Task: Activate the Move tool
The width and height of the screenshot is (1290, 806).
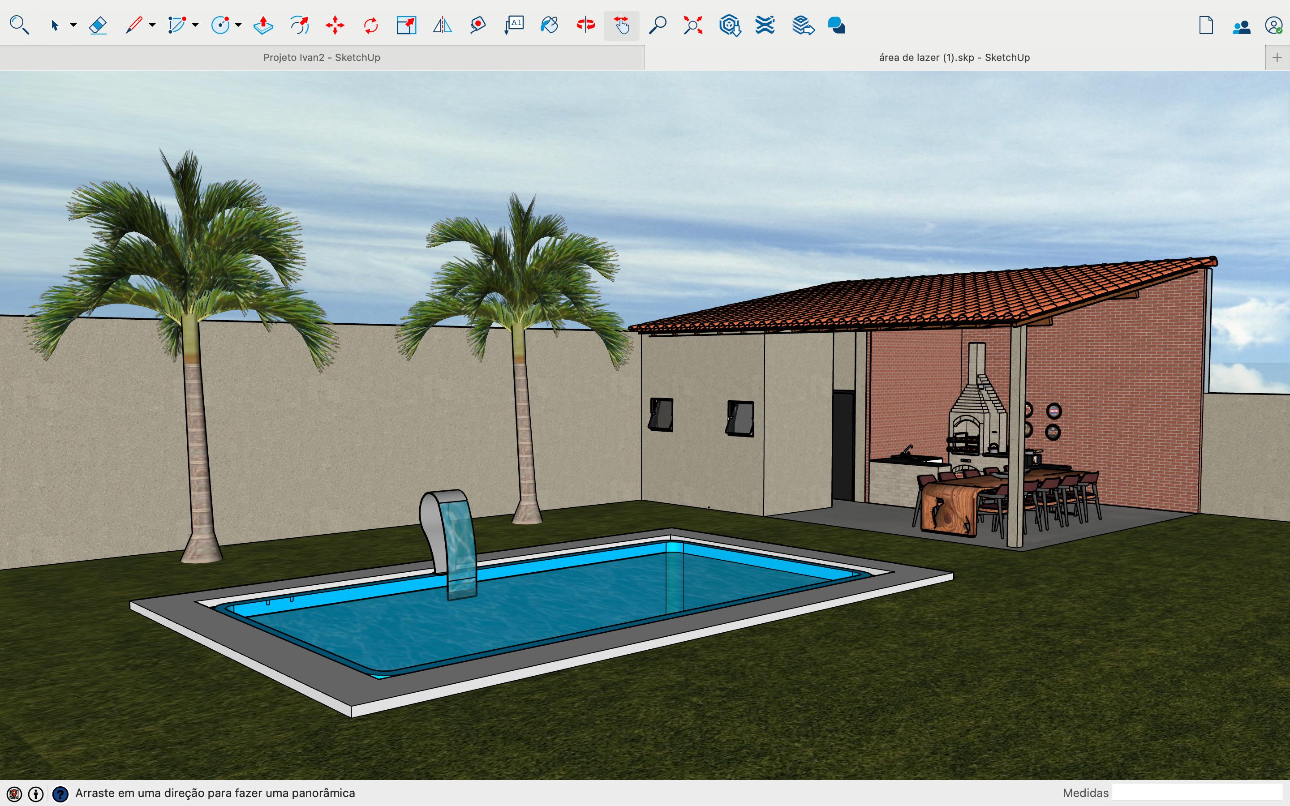Action: 335,25
